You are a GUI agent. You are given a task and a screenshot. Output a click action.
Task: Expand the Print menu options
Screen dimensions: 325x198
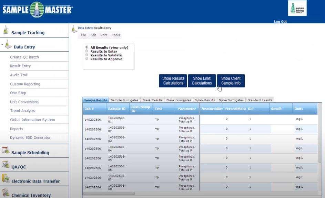click(x=104, y=35)
